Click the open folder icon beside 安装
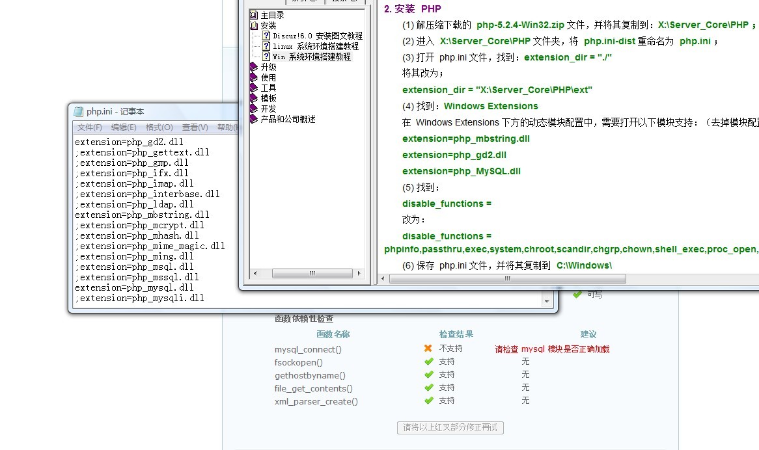The image size is (759, 450). pos(254,25)
